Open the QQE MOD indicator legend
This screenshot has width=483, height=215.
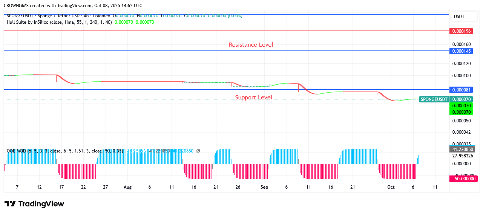point(17,151)
